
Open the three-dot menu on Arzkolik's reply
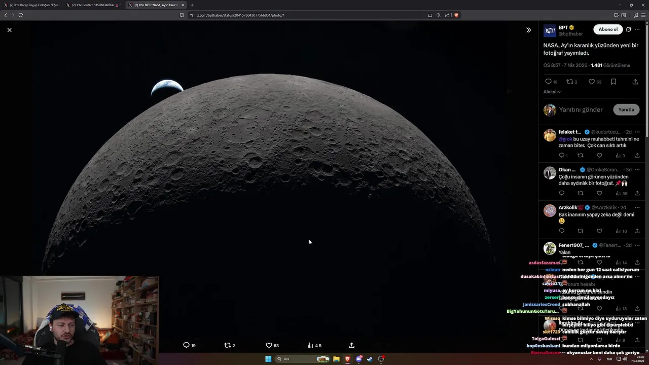coord(637,207)
